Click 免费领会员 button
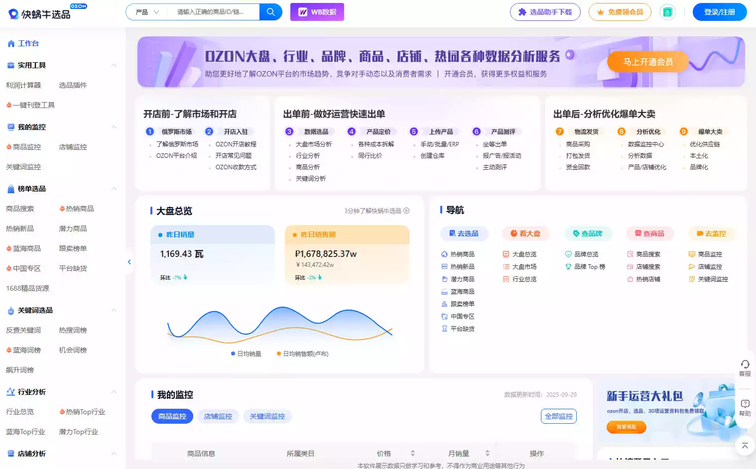This screenshot has height=469, width=756. coord(620,12)
